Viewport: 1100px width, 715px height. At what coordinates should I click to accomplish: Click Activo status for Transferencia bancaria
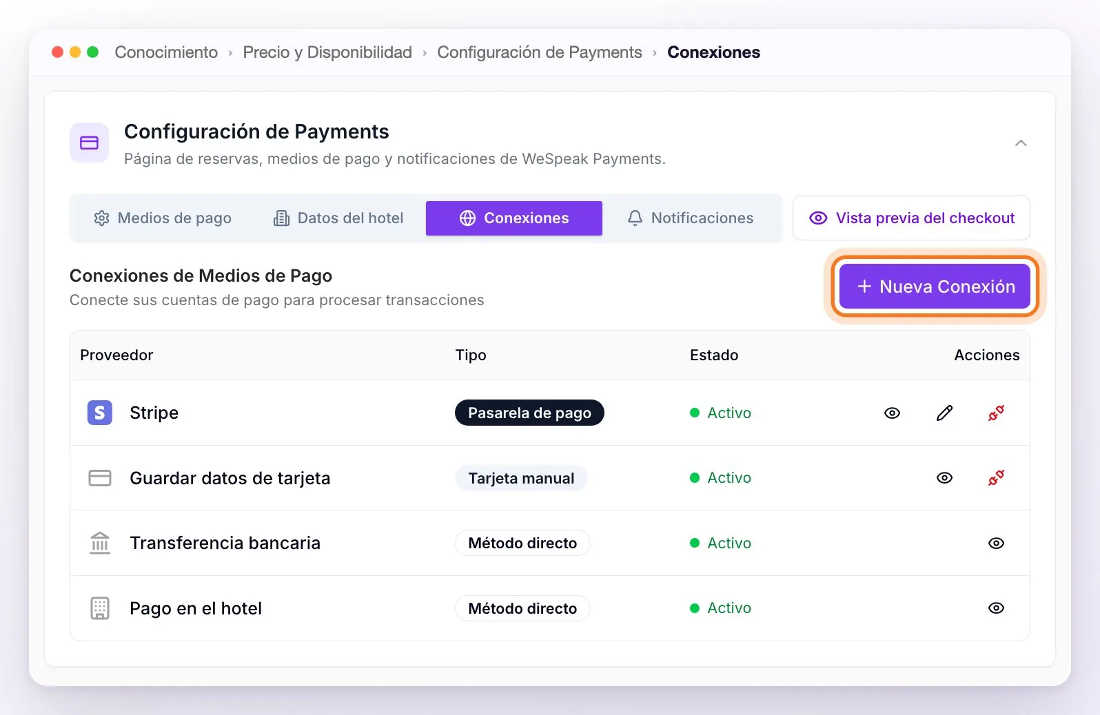720,543
